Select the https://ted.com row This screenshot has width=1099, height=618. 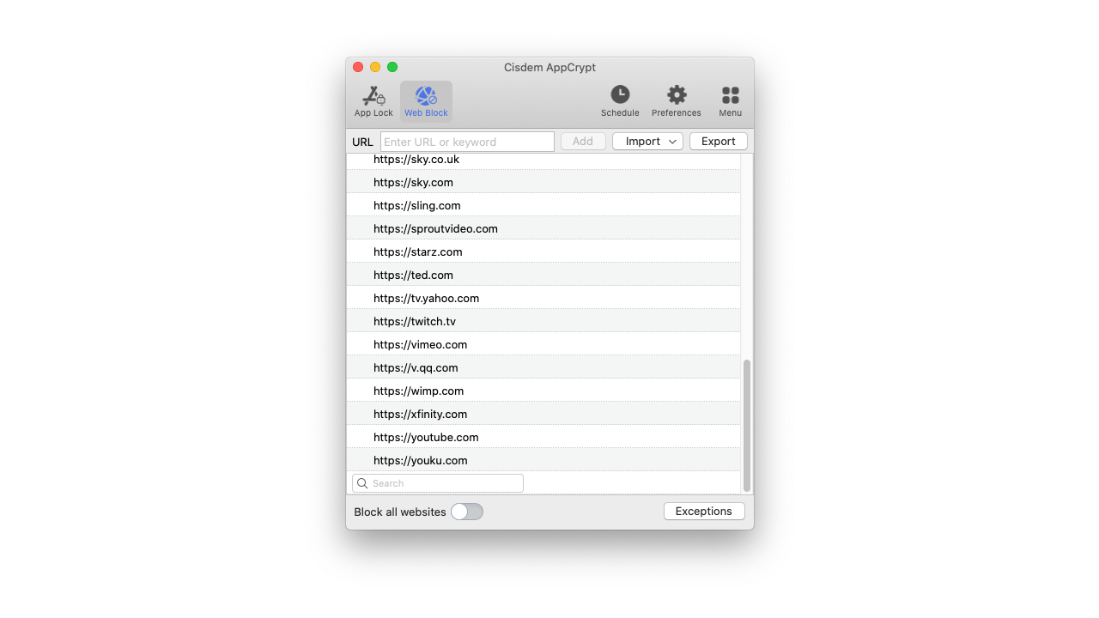[x=543, y=275]
